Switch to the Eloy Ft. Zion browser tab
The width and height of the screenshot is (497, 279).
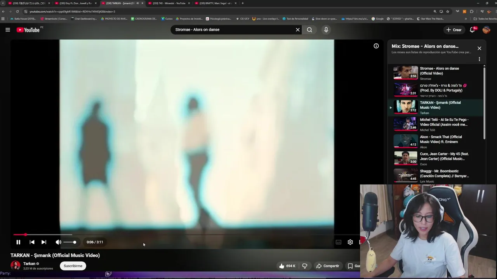tap(75, 3)
